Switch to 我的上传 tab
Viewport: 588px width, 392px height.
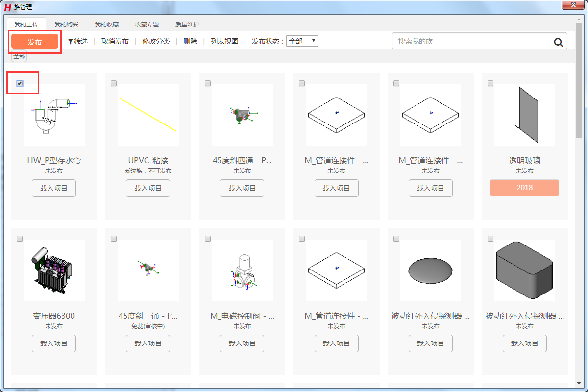(26, 24)
